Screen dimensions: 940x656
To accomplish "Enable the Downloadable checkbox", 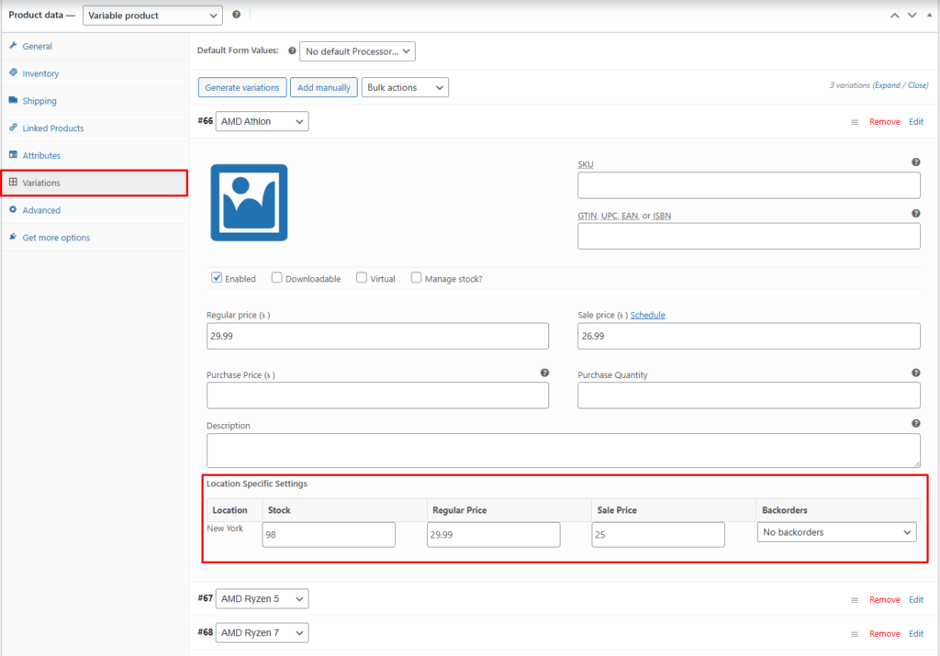I will tap(276, 278).
